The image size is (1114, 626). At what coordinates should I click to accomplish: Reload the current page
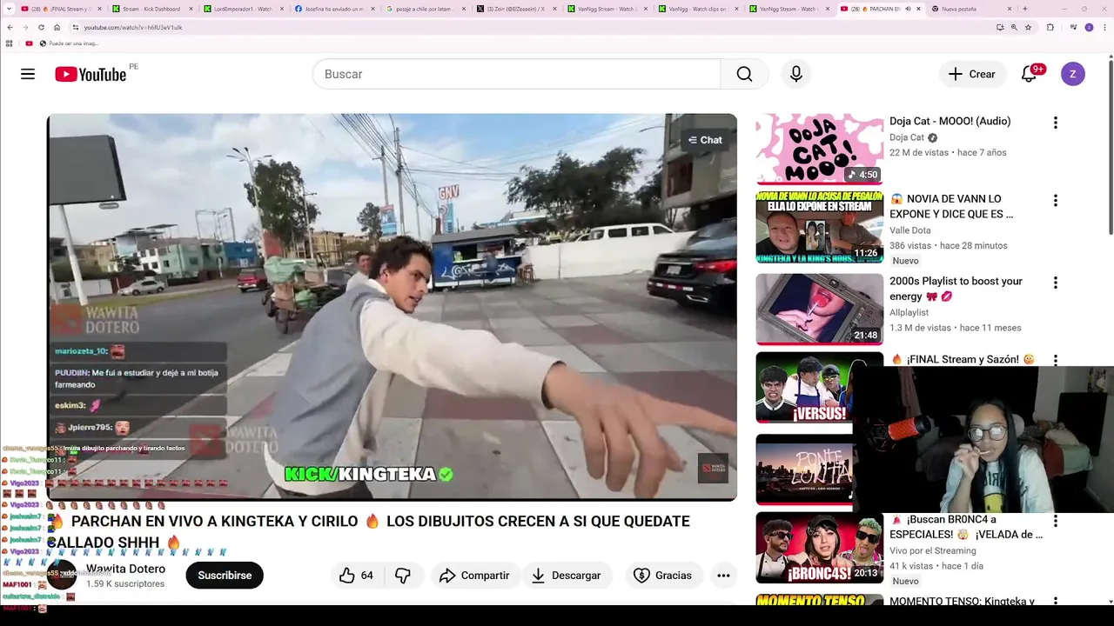pyautogui.click(x=41, y=27)
